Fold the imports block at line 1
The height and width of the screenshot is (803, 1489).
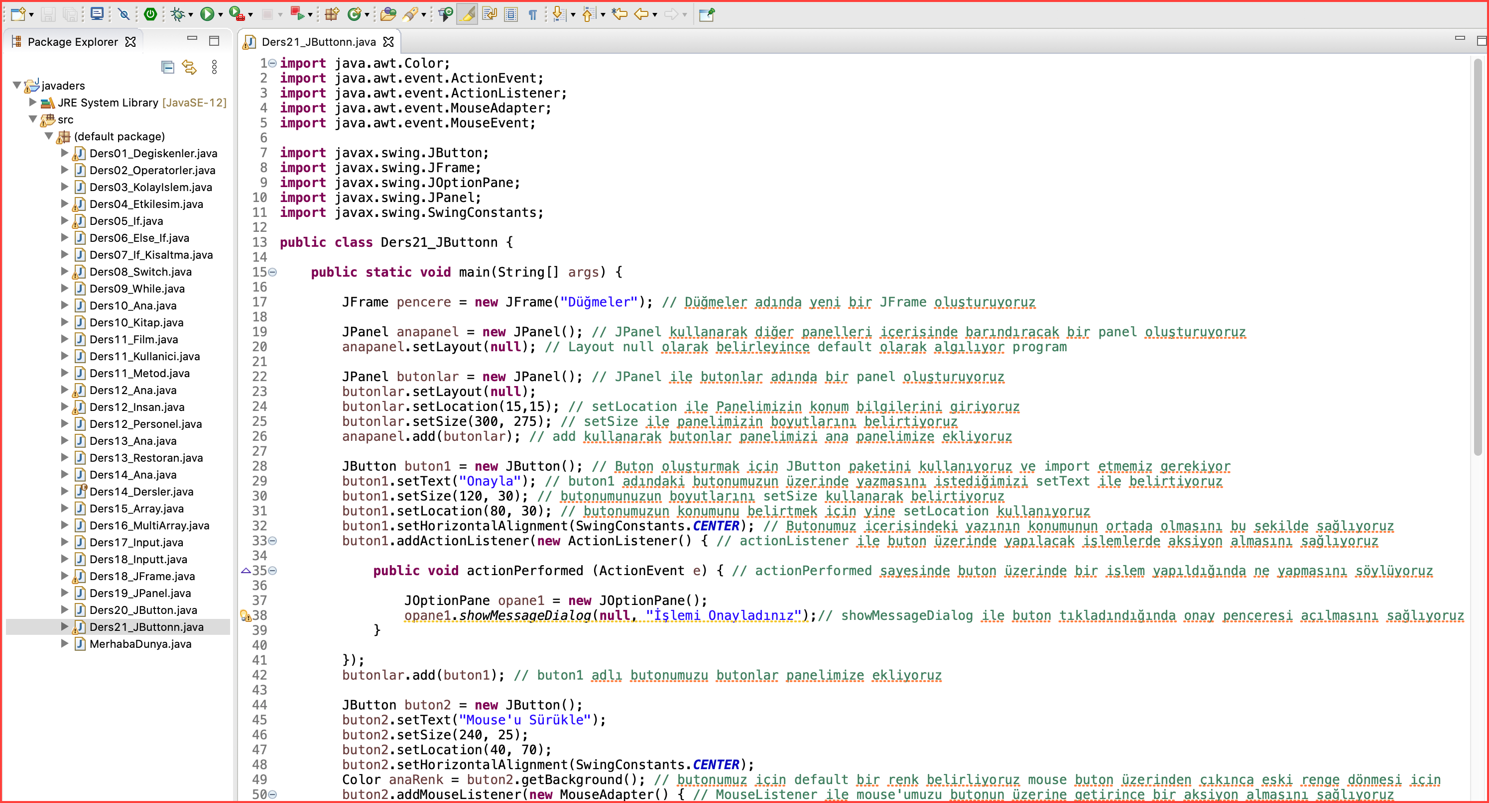pyautogui.click(x=273, y=64)
